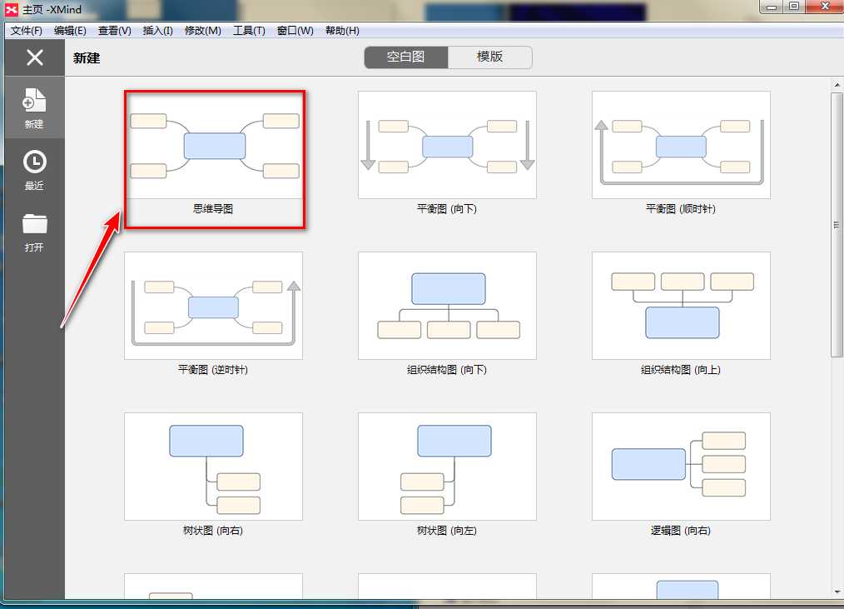Open the 工具(T) menu
This screenshot has width=844, height=609.
249,31
